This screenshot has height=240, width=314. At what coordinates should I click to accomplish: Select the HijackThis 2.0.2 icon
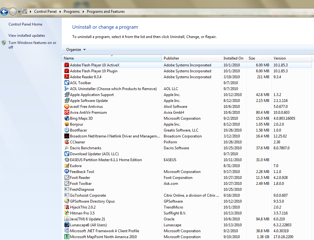point(67,207)
